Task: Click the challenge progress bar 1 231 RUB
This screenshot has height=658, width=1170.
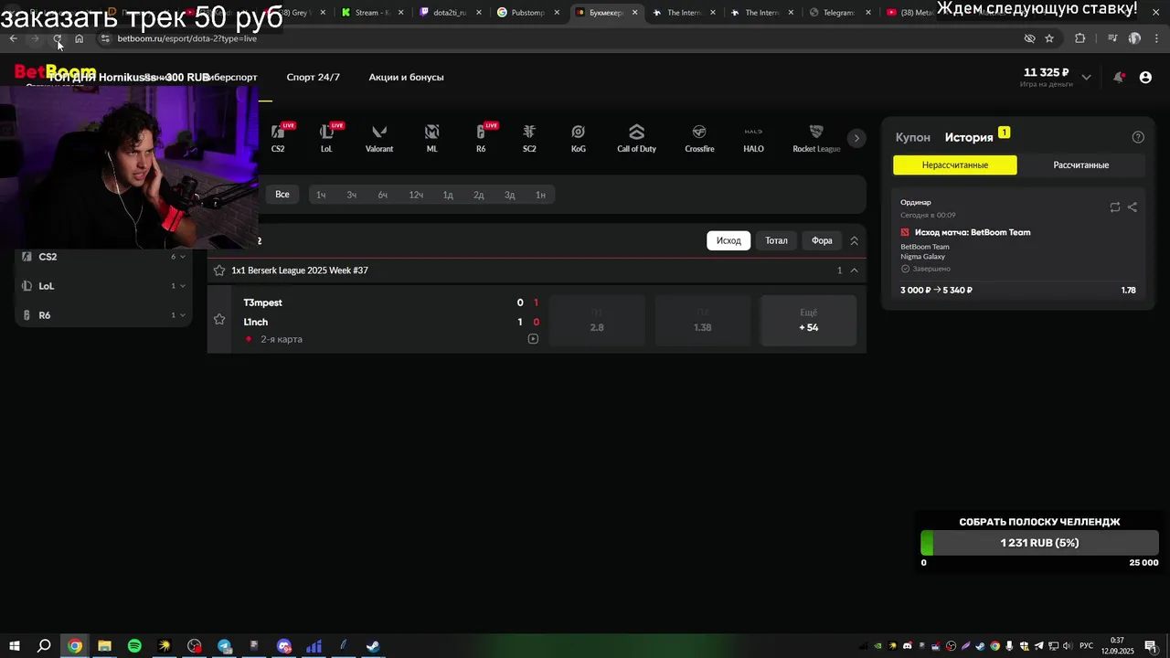Action: pos(1039,543)
